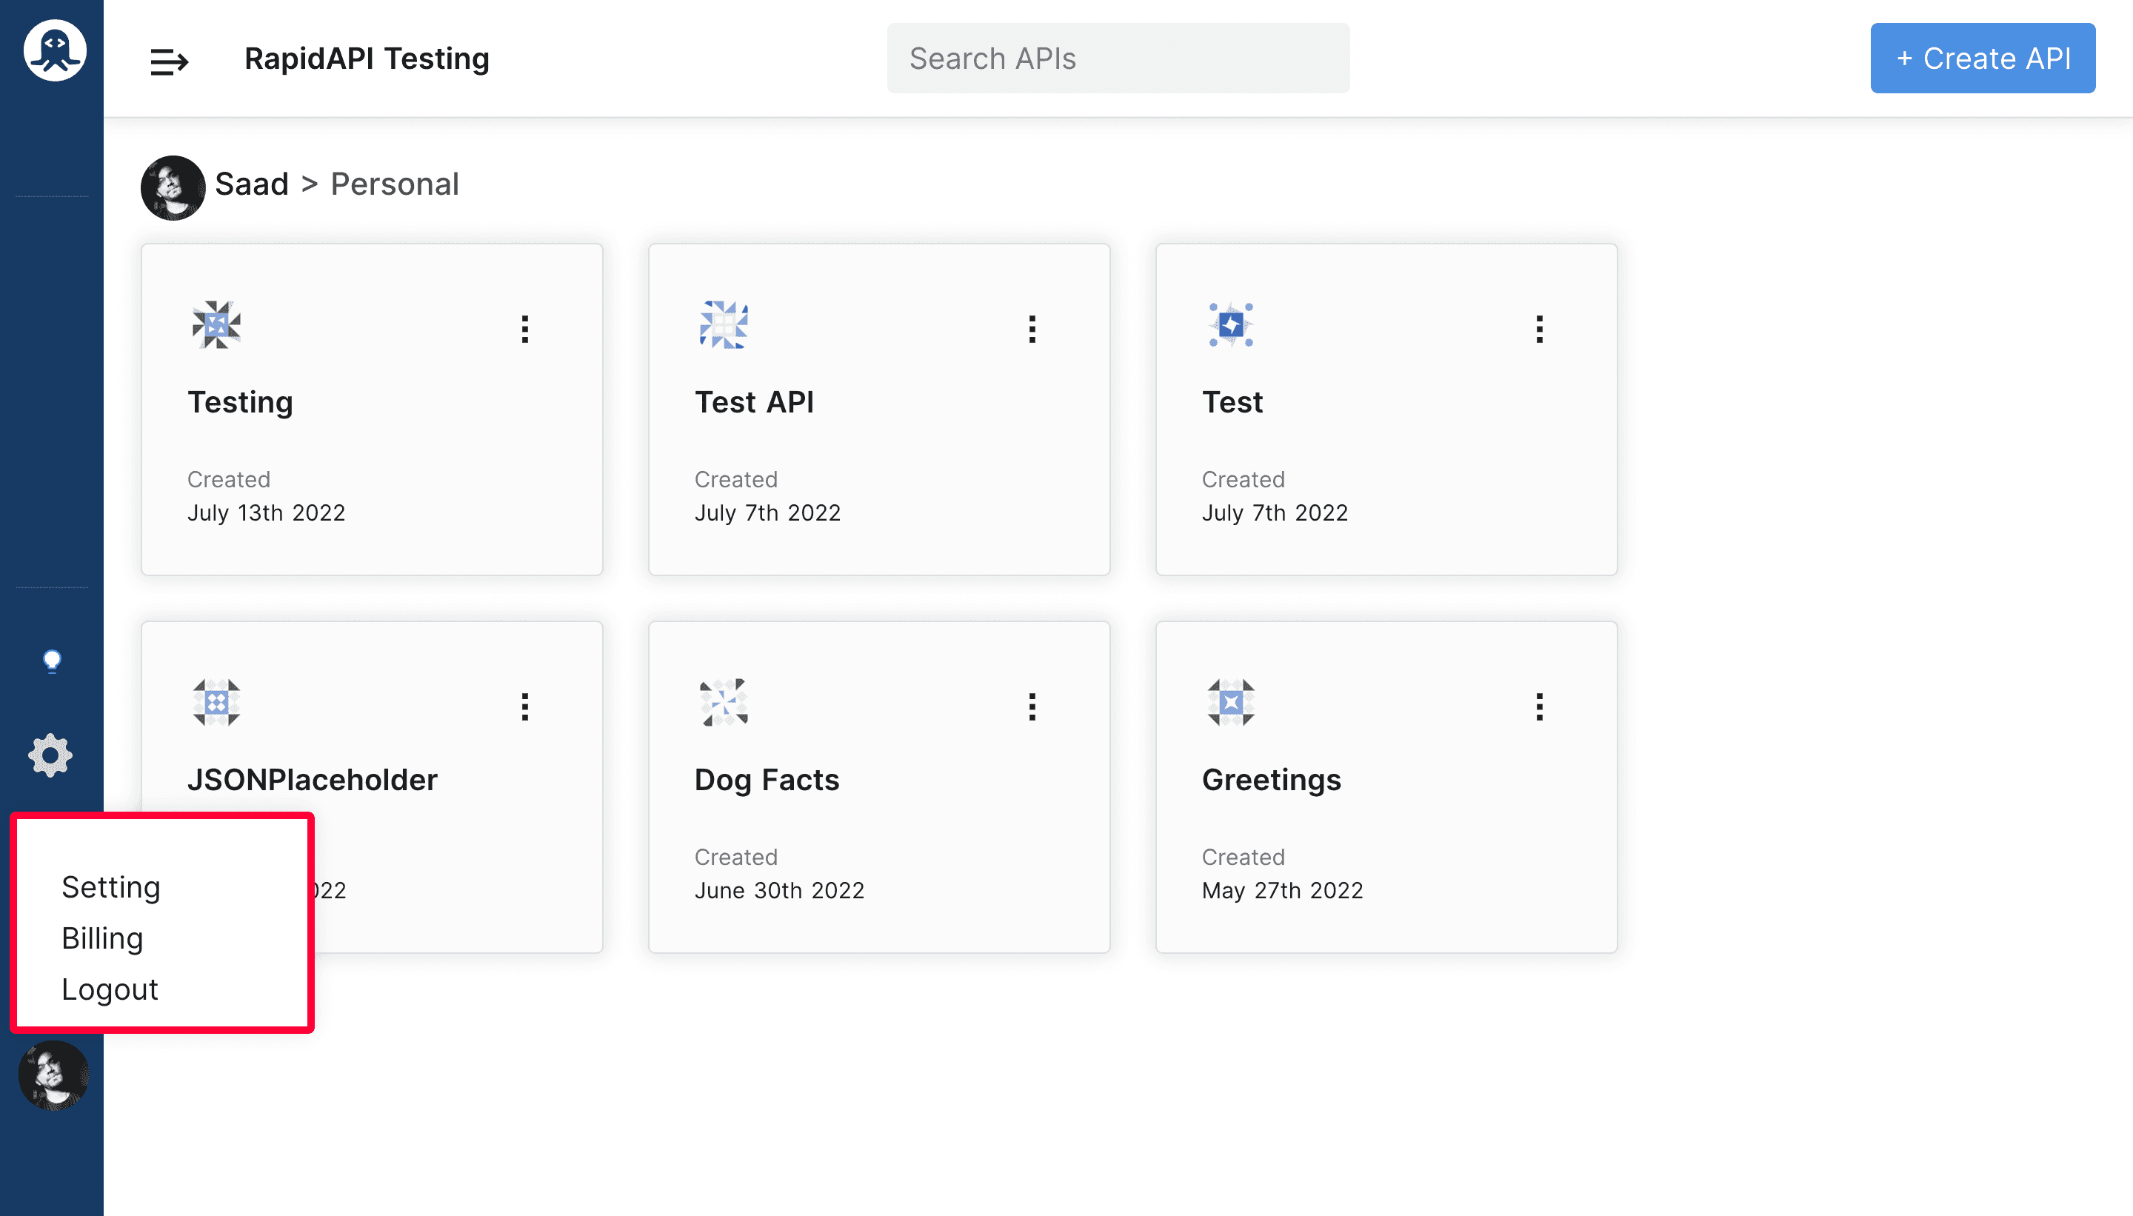The image size is (2133, 1216).
Task: Open the JSONPlaceholder title
Action: coord(313,779)
